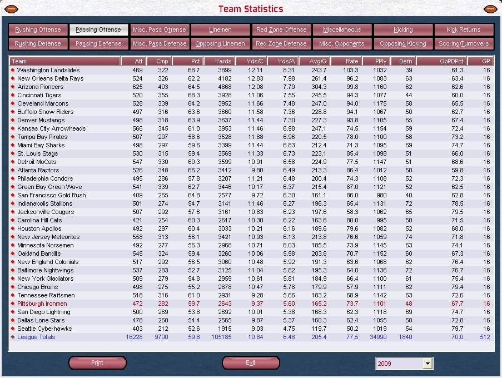
Task: Switch to the Rushing Offense tab
Action: 38,30
